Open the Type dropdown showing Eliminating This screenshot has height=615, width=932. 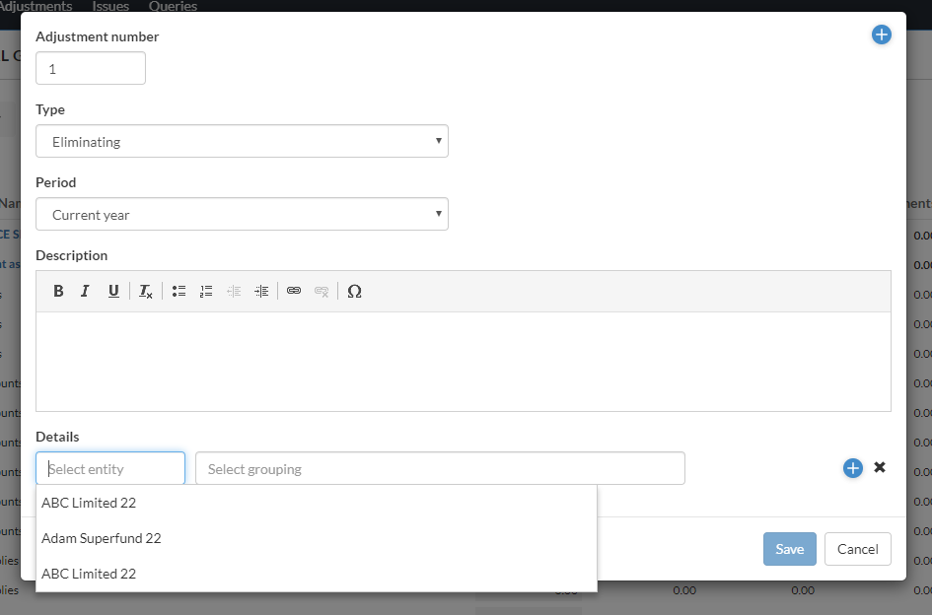coord(242,141)
